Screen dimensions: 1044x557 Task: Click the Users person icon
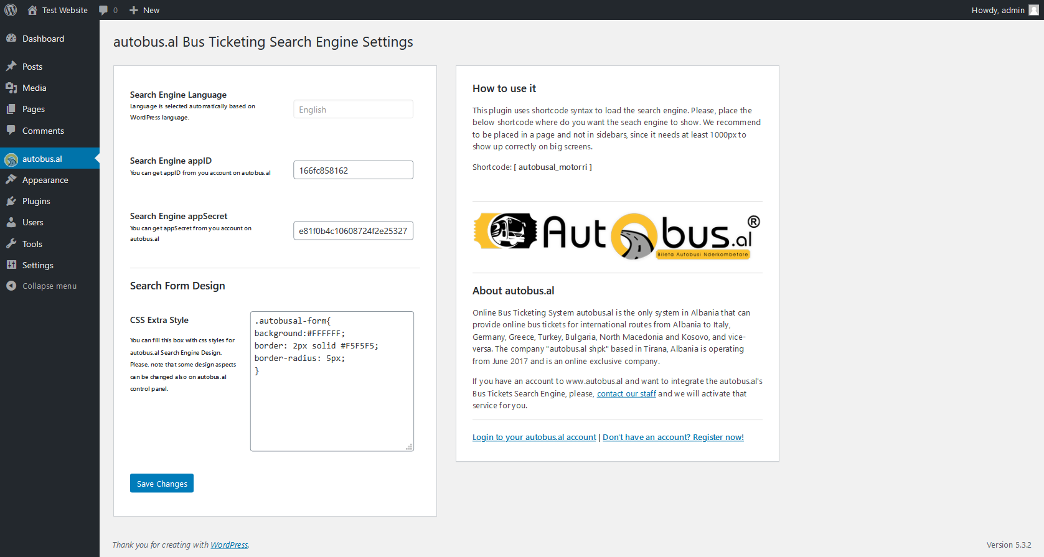pos(11,222)
